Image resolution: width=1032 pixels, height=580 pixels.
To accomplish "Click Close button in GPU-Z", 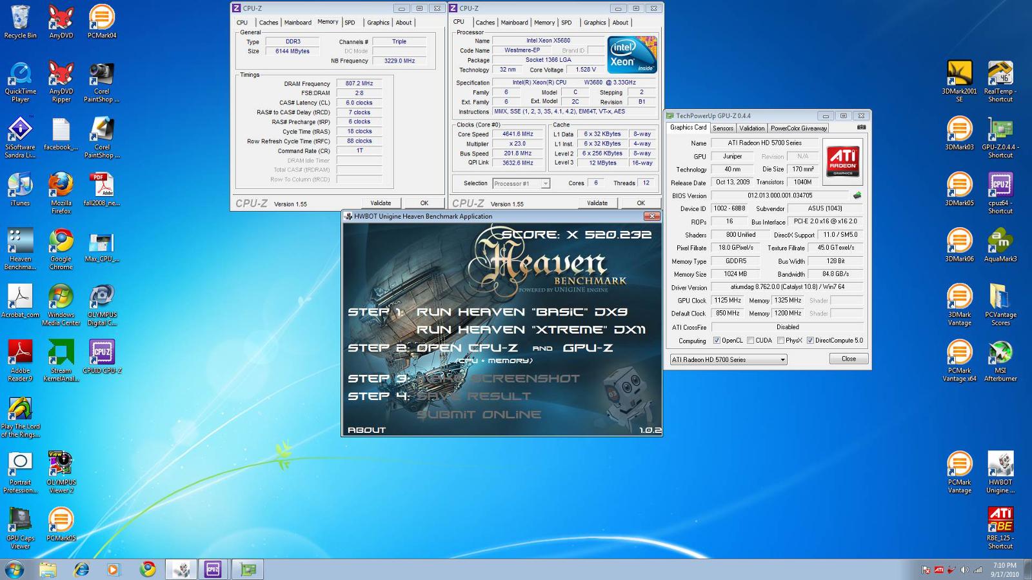I will (x=848, y=359).
